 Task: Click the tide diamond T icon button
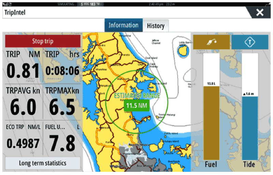tap(250, 42)
